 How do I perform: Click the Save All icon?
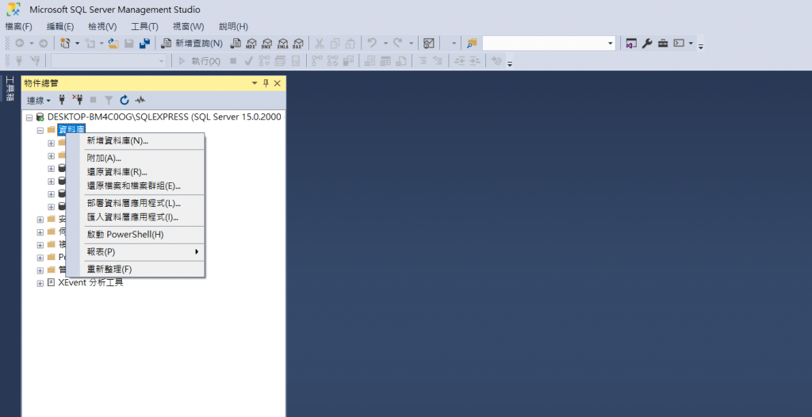145,44
